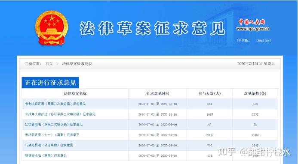Open 数据安全法（草案）征求意见 link
This screenshot has width=298, height=164.
(x=46, y=156)
